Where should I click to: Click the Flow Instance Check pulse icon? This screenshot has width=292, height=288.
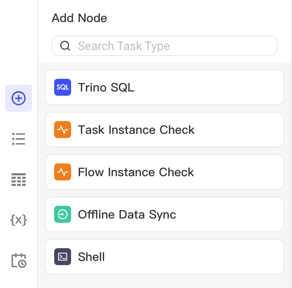click(x=63, y=172)
